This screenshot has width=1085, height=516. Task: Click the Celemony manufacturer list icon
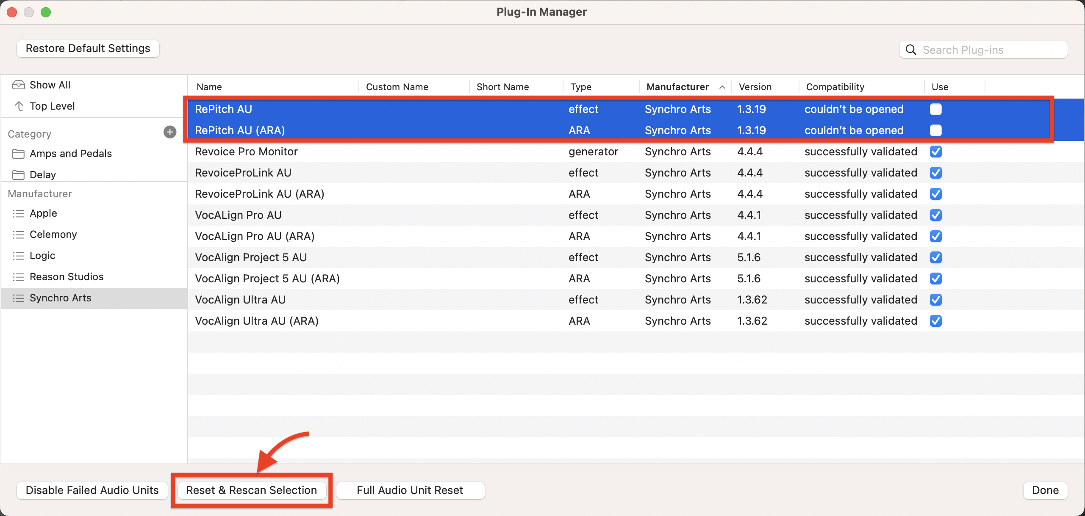(18, 235)
